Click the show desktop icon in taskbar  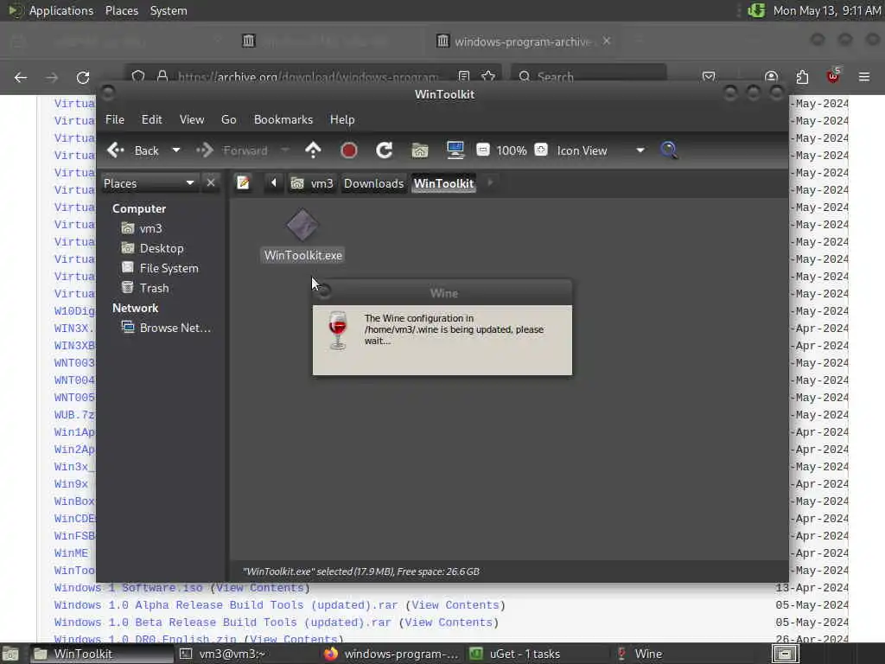(10, 654)
